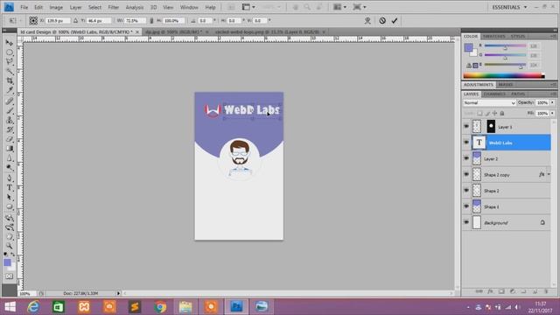Switch to the Swatches tab

pyautogui.click(x=493, y=37)
